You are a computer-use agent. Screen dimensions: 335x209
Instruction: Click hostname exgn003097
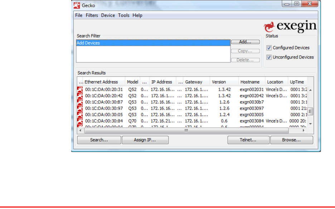252,109
